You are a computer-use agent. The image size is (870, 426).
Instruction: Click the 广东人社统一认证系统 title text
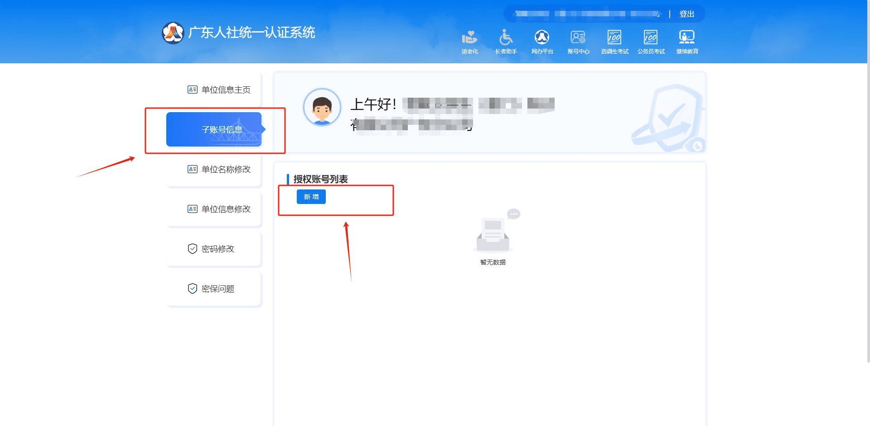point(251,33)
